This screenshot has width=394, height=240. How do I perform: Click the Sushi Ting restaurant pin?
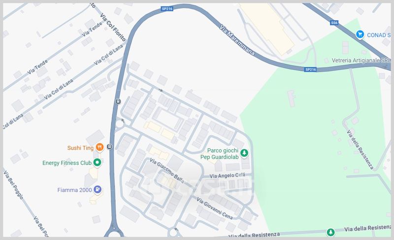pyautogui.click(x=100, y=148)
